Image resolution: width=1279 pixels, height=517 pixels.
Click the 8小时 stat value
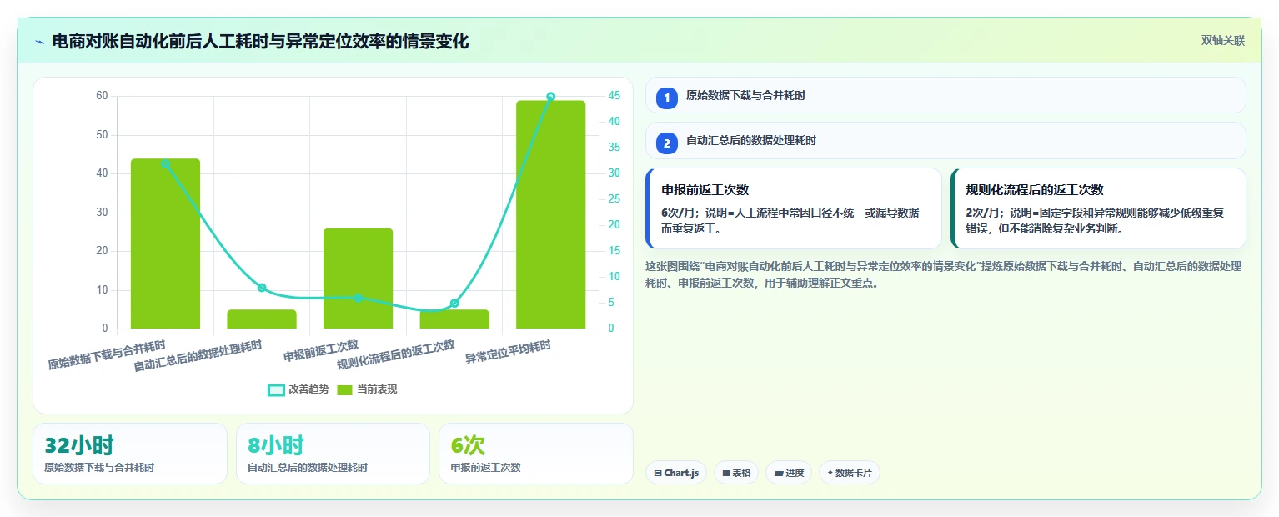(x=276, y=445)
